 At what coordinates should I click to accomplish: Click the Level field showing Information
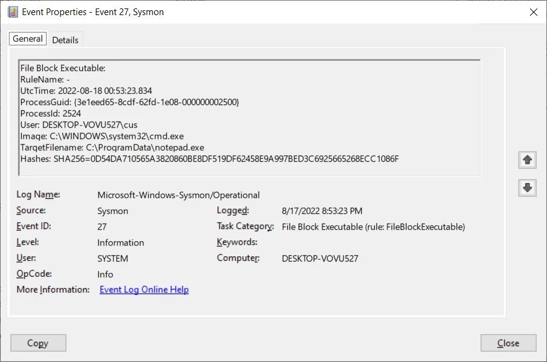point(120,242)
